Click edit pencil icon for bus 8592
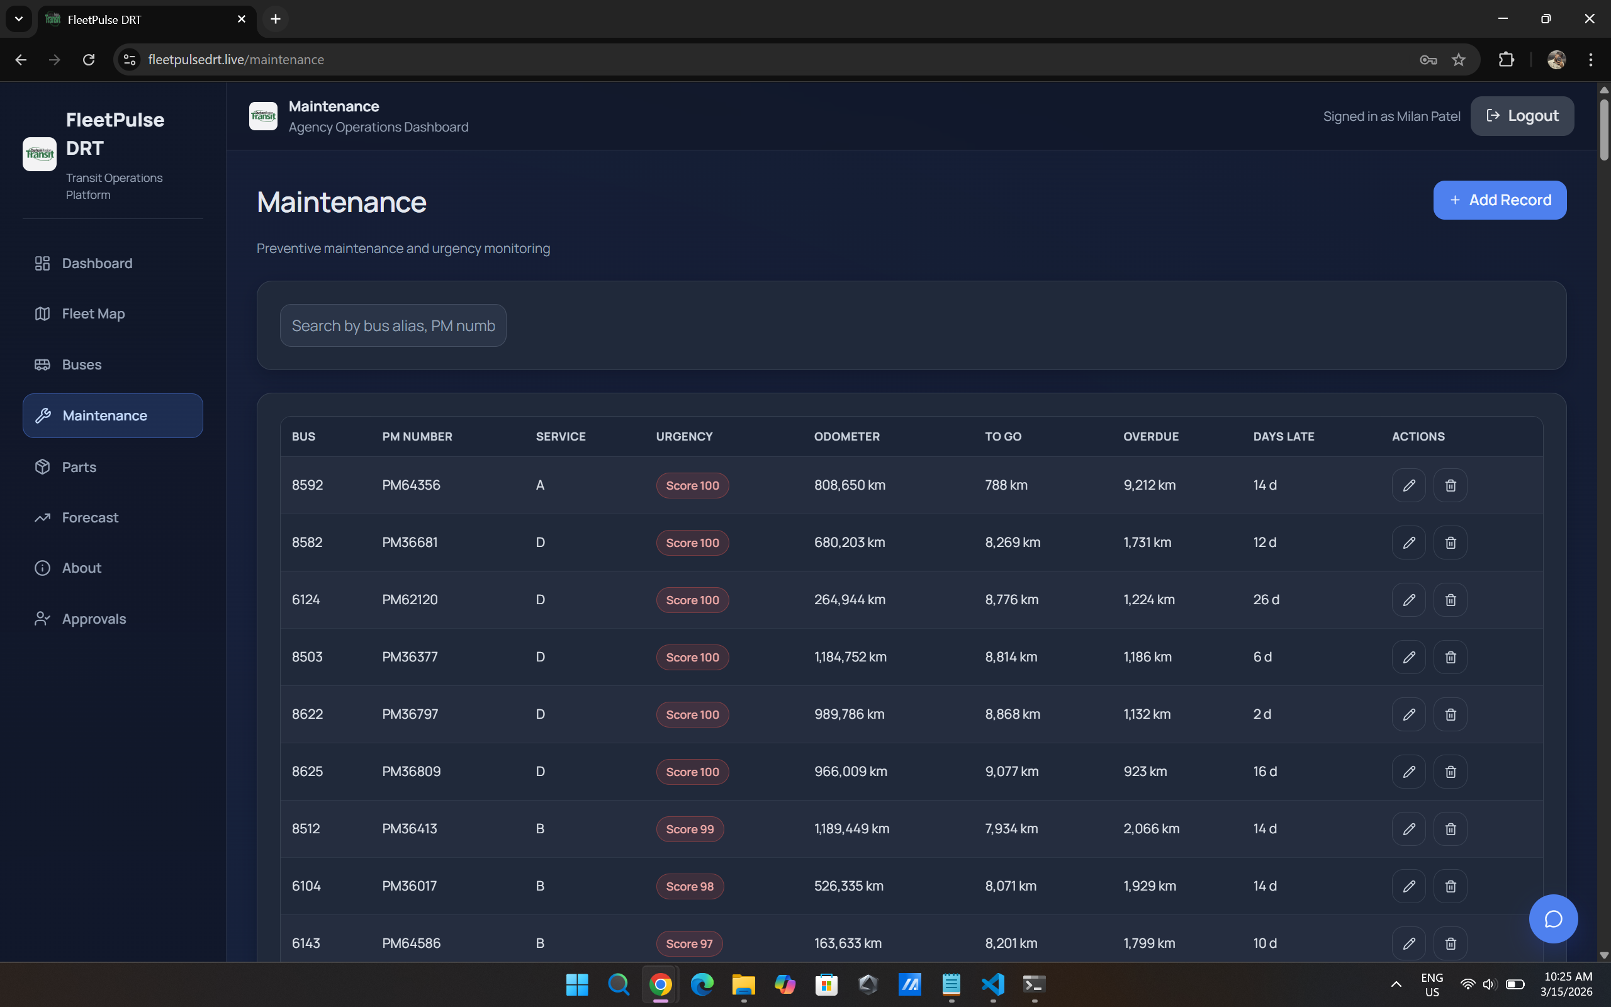 tap(1408, 485)
